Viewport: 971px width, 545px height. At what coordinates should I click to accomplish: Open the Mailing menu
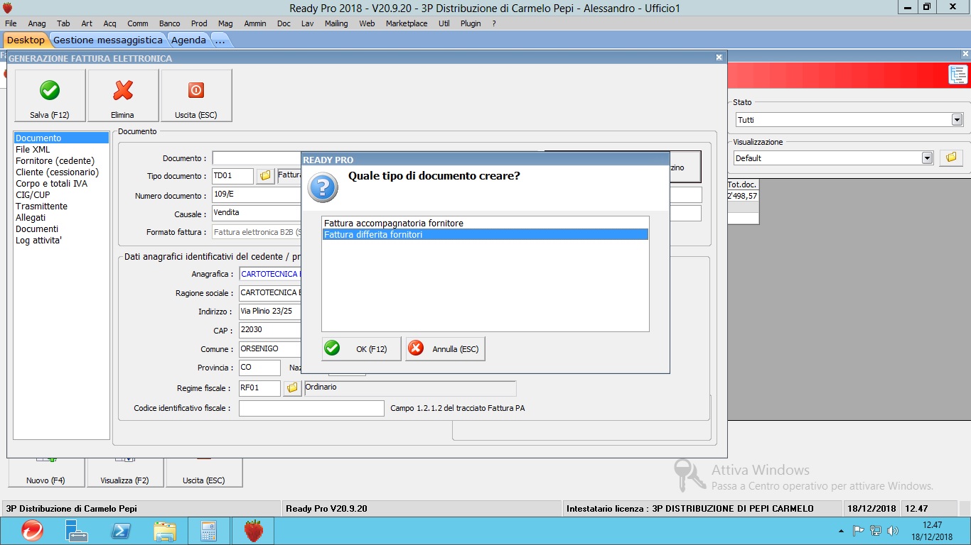tap(336, 23)
